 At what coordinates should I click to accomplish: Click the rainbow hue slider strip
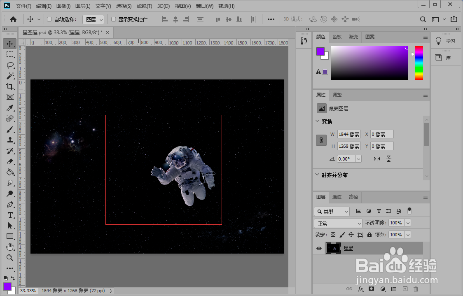pos(419,63)
